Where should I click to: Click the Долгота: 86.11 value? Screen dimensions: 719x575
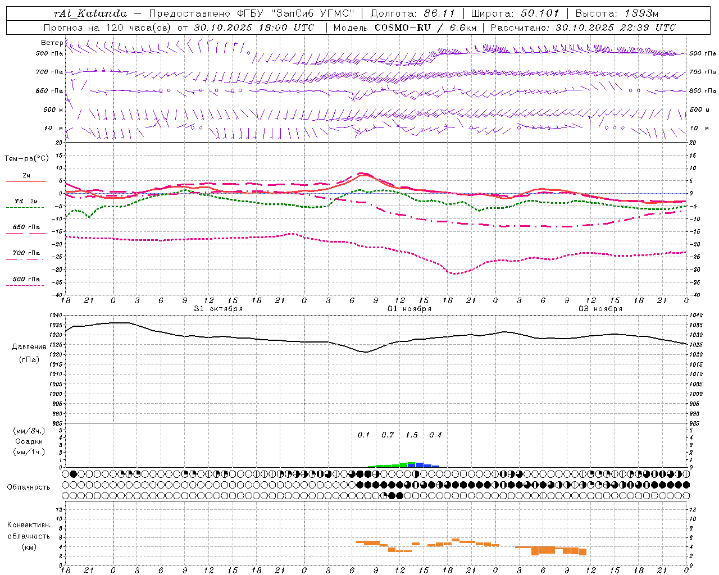click(x=412, y=13)
